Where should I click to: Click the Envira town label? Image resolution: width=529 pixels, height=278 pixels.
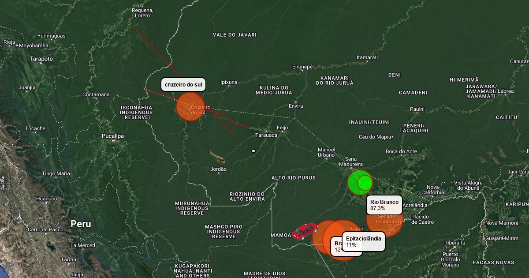(x=296, y=106)
